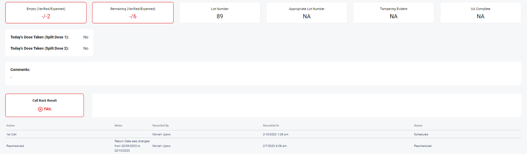Click the Scheduled status cell
This screenshot has height=154, width=527.
[x=421, y=134]
